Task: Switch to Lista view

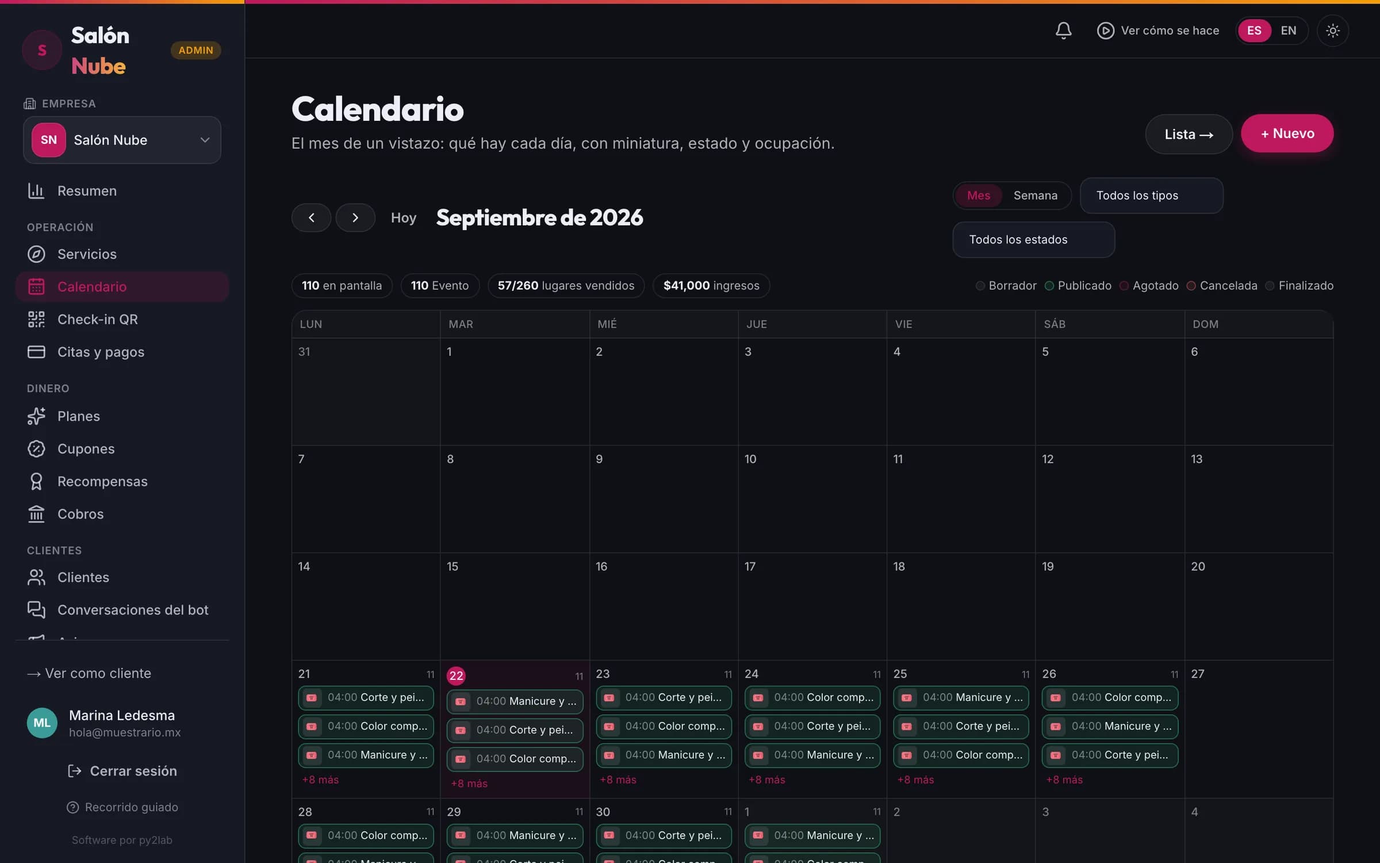Action: point(1189,134)
